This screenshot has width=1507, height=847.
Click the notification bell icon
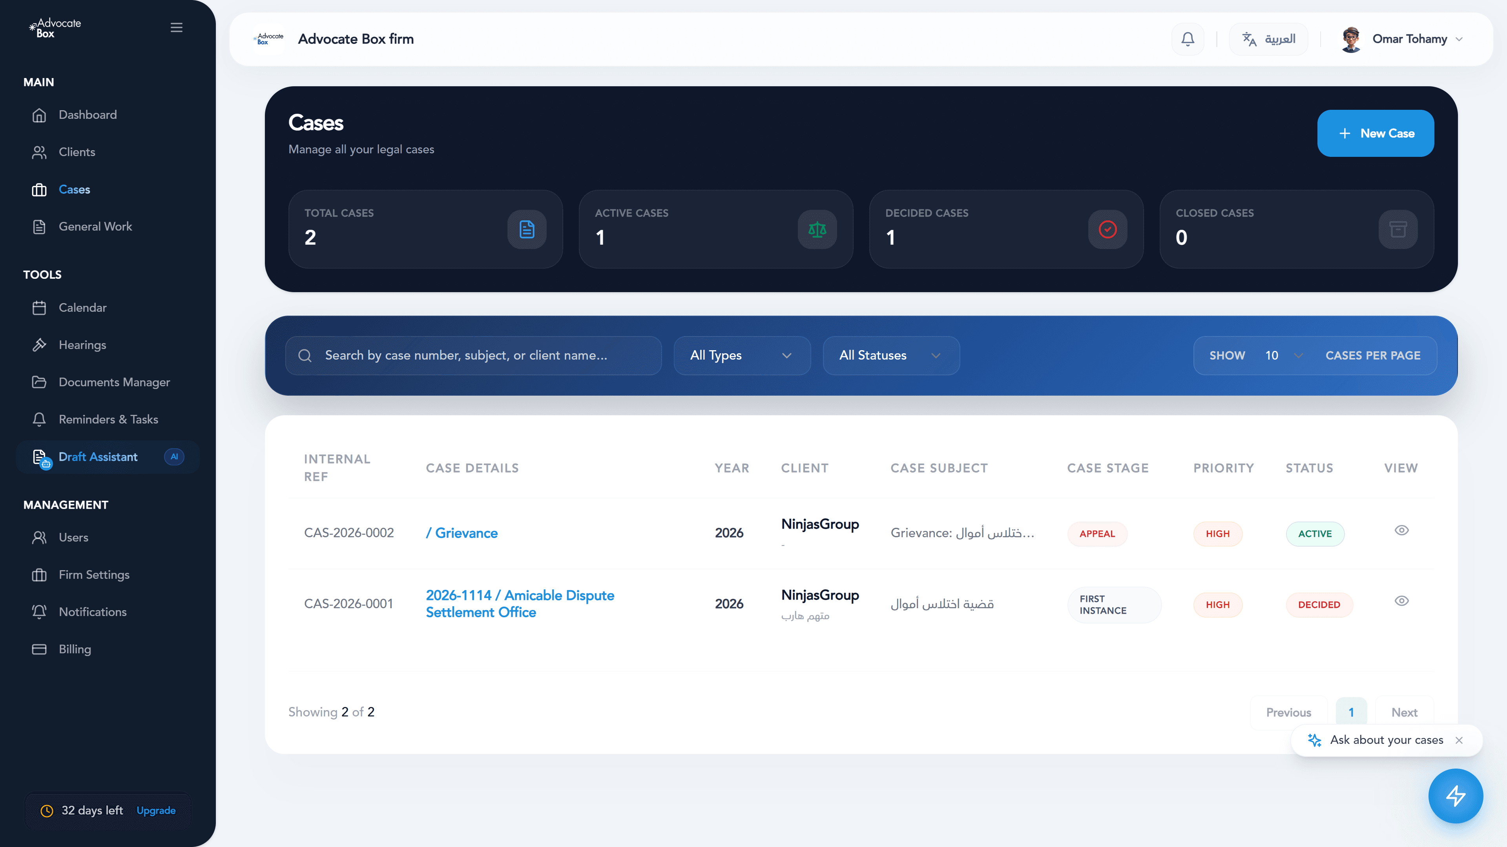1188,38
